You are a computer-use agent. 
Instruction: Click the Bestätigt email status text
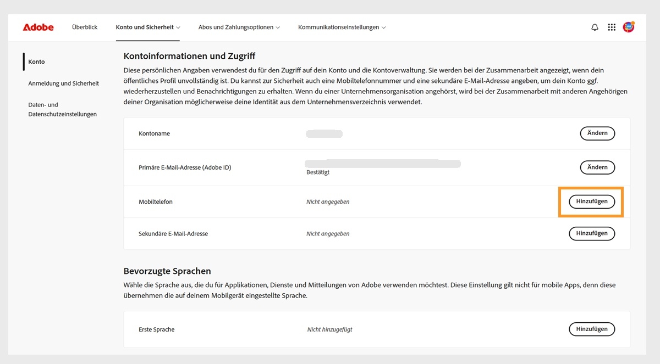318,172
